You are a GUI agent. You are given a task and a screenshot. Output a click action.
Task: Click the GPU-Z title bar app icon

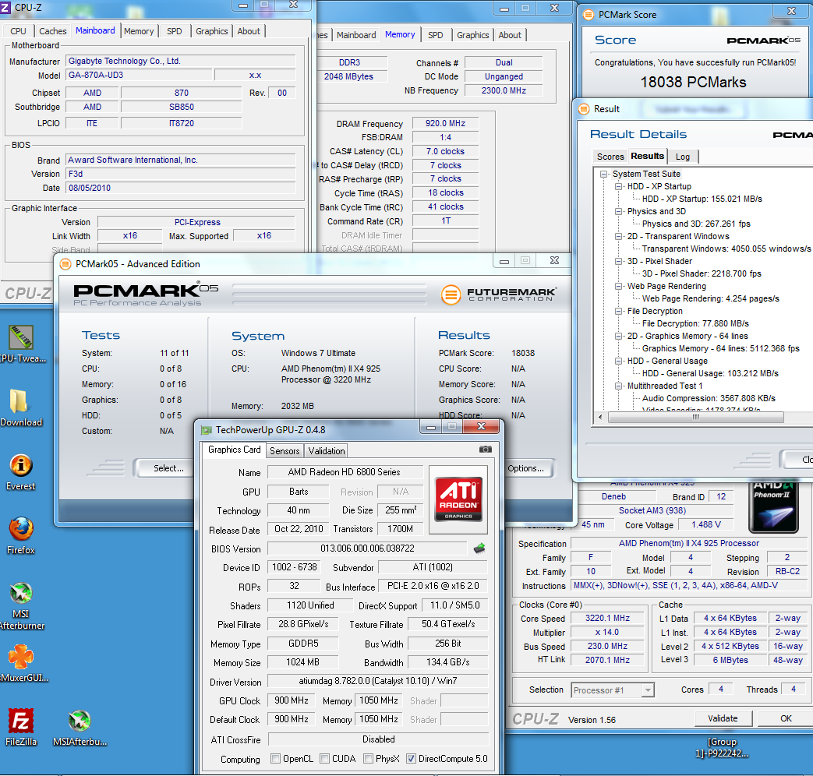click(207, 430)
